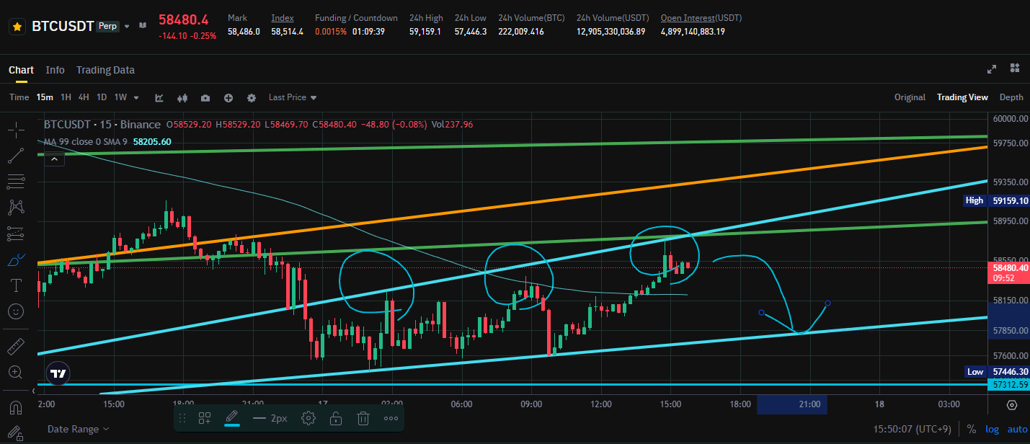This screenshot has height=444, width=1030.
Task: Collapse the indicator legend chevron
Action: (53, 160)
